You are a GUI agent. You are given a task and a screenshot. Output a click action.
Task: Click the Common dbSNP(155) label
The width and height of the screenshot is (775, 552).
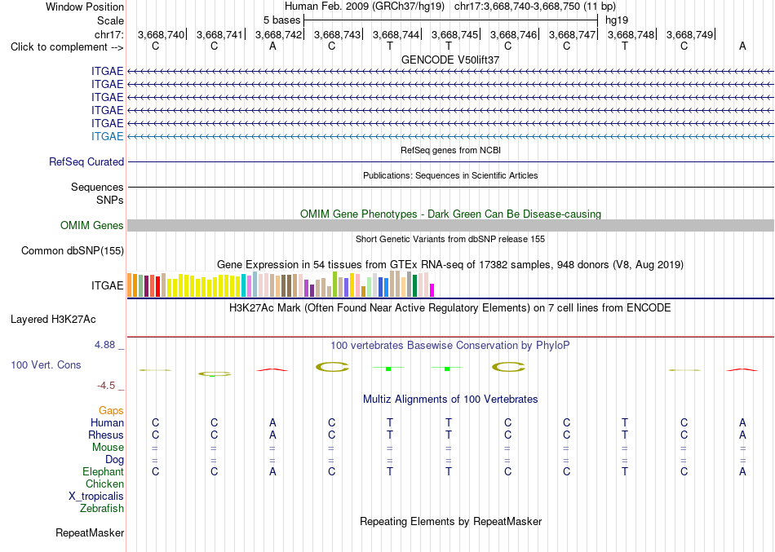click(x=73, y=250)
